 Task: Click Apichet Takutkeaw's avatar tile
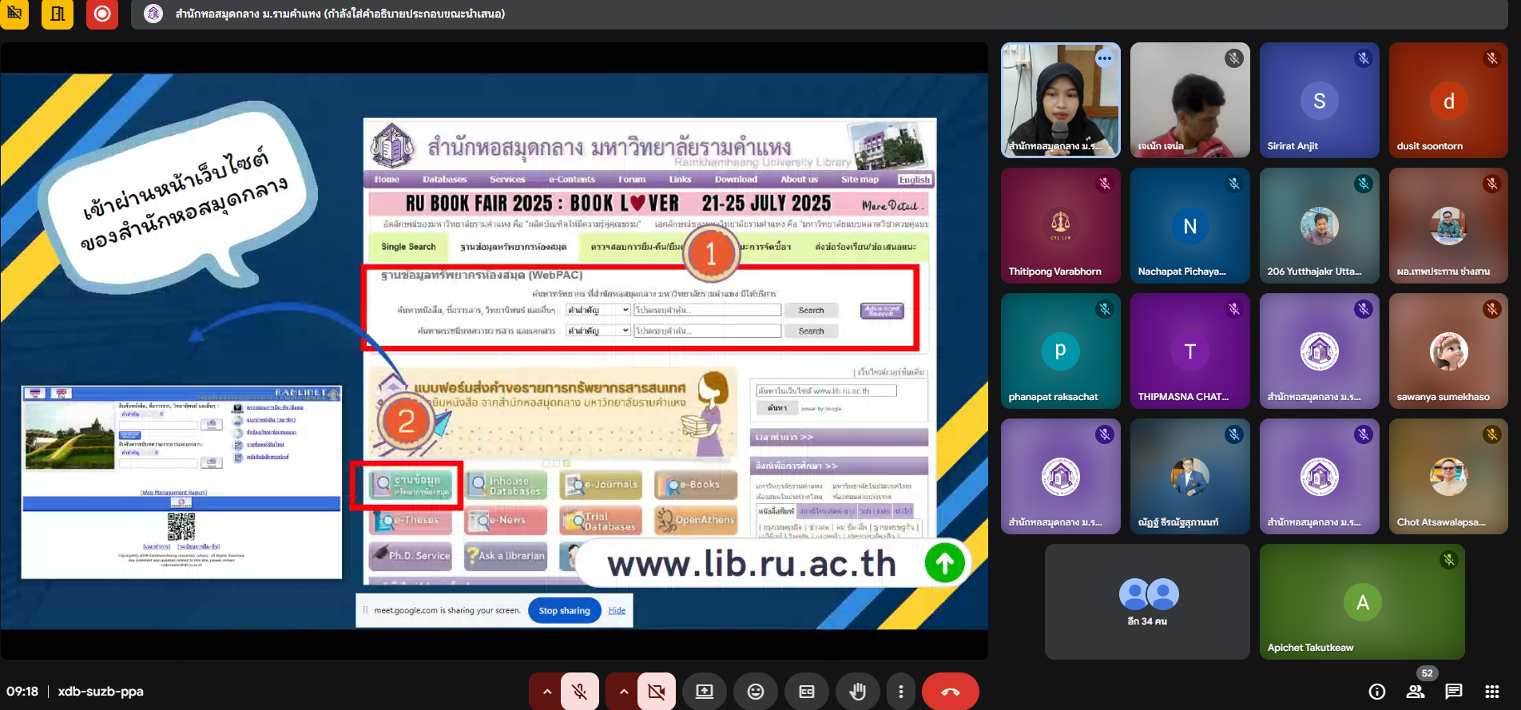[1363, 601]
